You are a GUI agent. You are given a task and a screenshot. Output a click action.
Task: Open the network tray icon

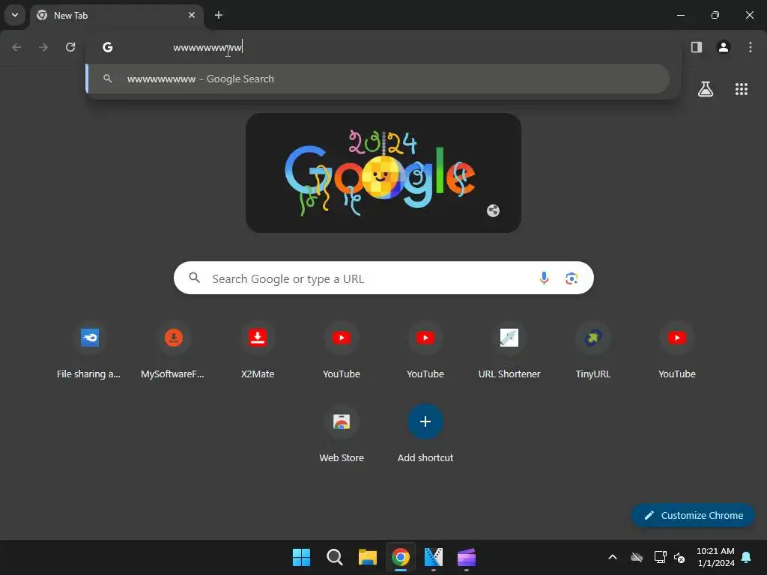661,557
